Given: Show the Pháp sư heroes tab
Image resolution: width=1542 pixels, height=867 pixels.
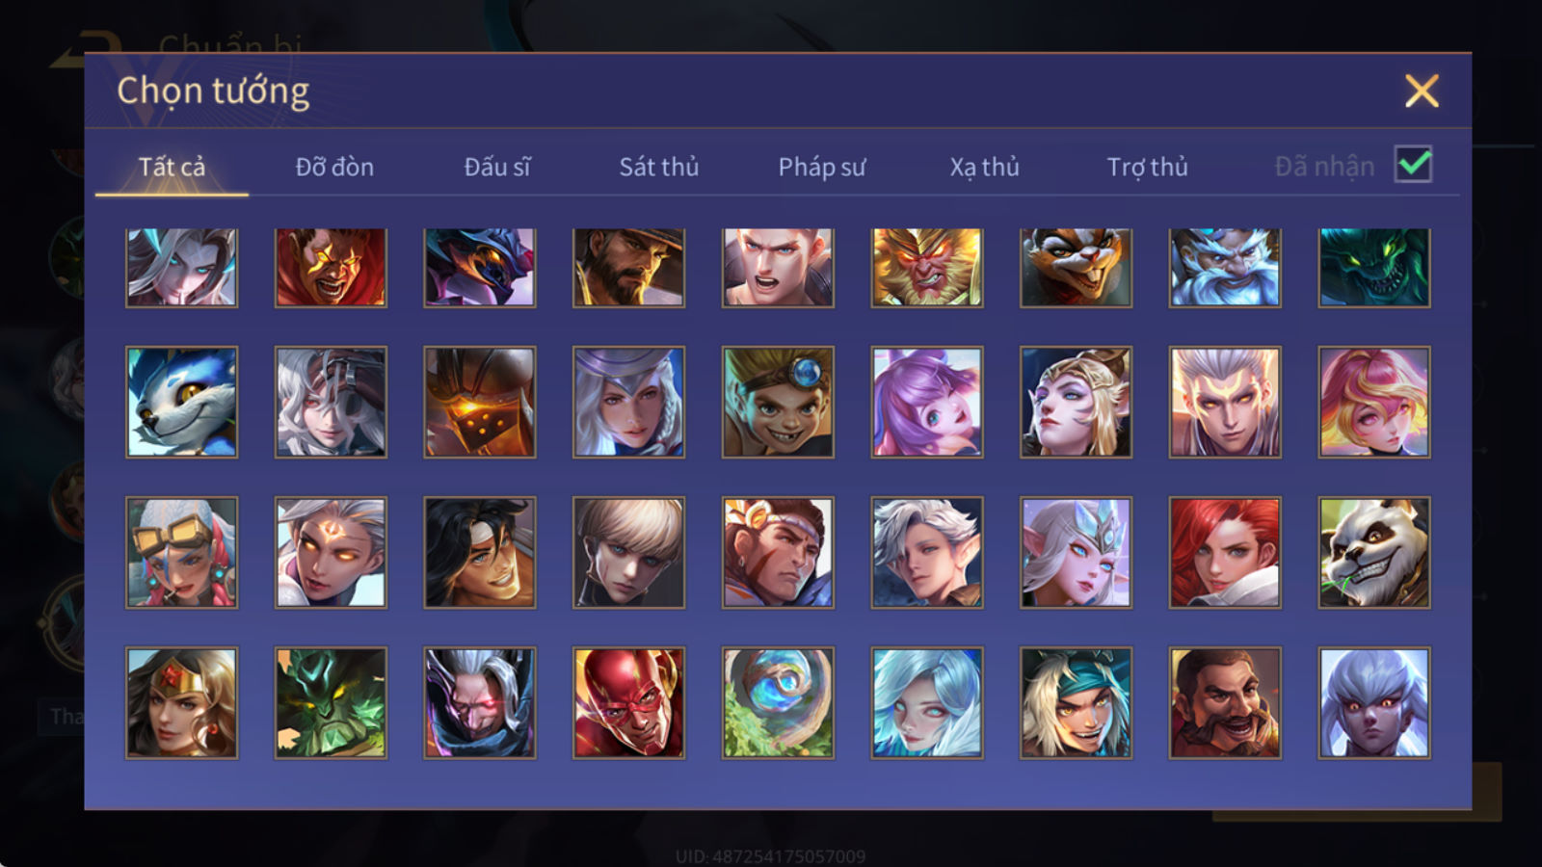Looking at the screenshot, I should click(822, 167).
